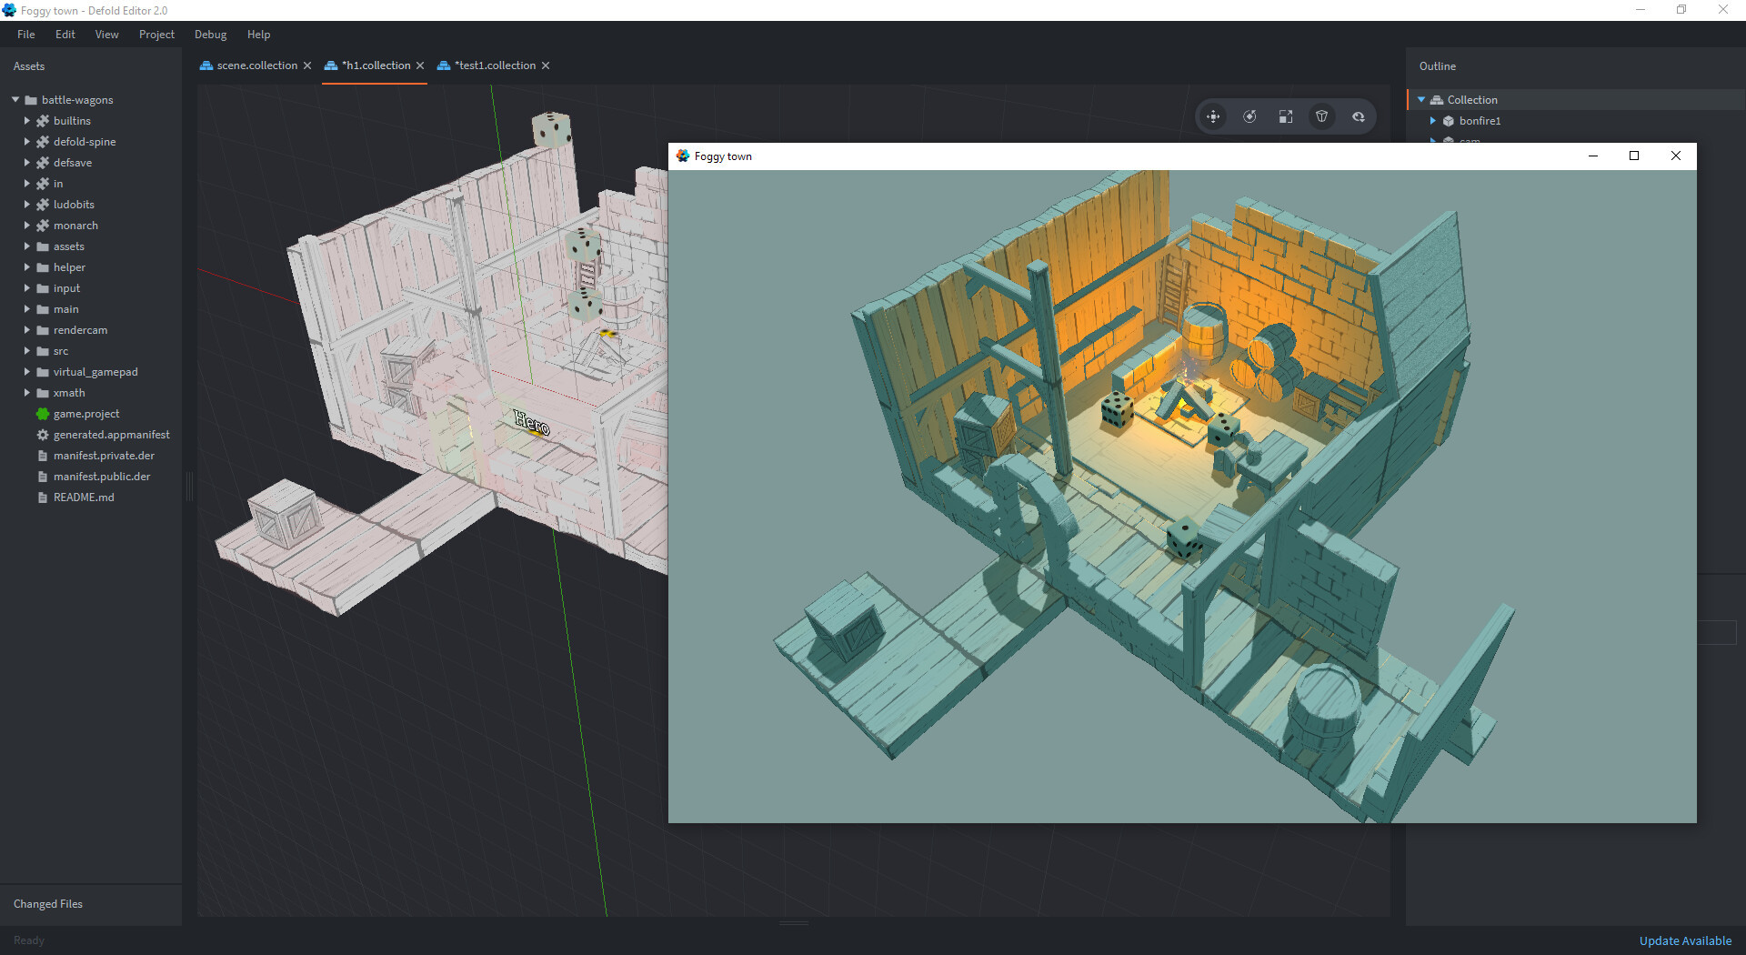Viewport: 1746px width, 955px height.
Task: Open the Changed Files section
Action: pos(47,903)
